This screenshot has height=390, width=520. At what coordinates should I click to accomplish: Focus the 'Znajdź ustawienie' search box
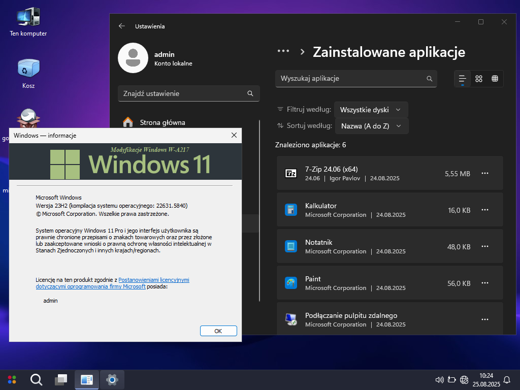click(183, 93)
